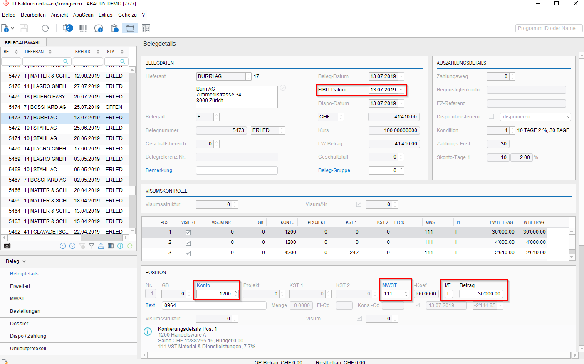This screenshot has height=364, width=584.
Task: Click the barcode scan toolbar icon
Action: (83, 28)
